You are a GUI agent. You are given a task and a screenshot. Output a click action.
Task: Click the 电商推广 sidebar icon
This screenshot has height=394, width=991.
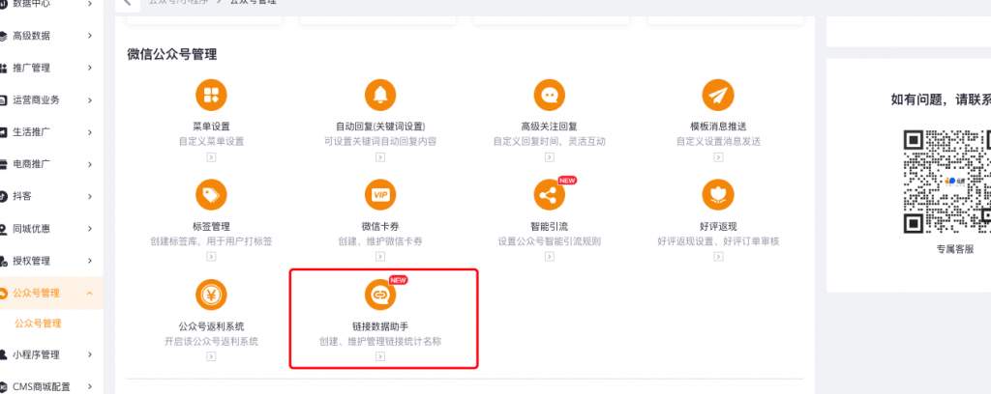click(x=3, y=164)
